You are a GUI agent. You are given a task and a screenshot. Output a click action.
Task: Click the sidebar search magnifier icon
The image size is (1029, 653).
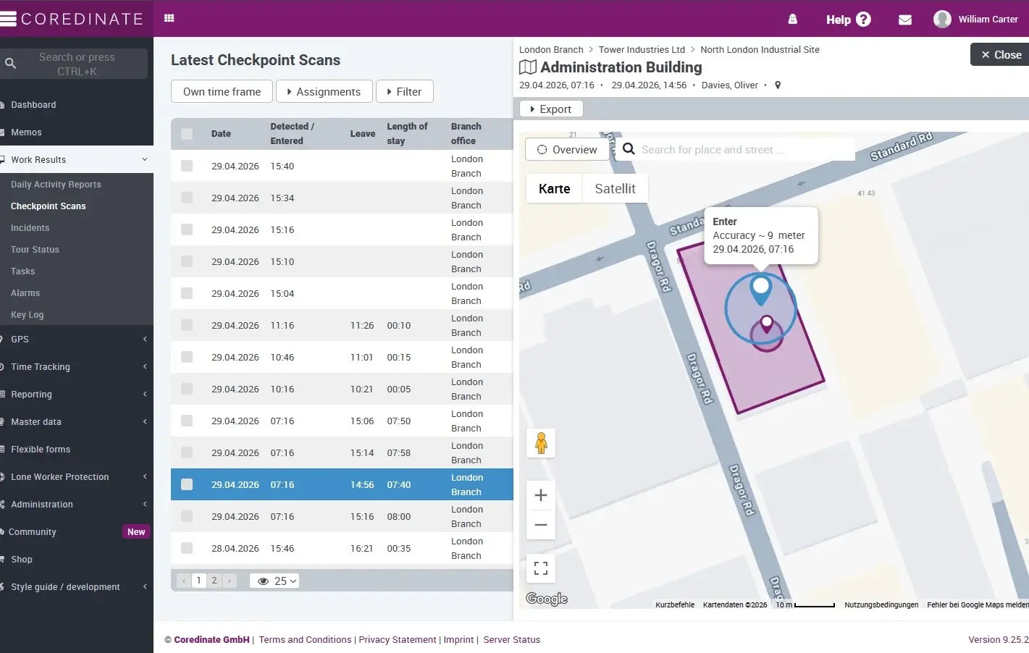(10, 64)
